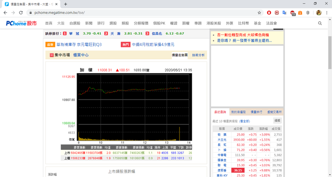Open the 權證 menu item

click(174, 24)
